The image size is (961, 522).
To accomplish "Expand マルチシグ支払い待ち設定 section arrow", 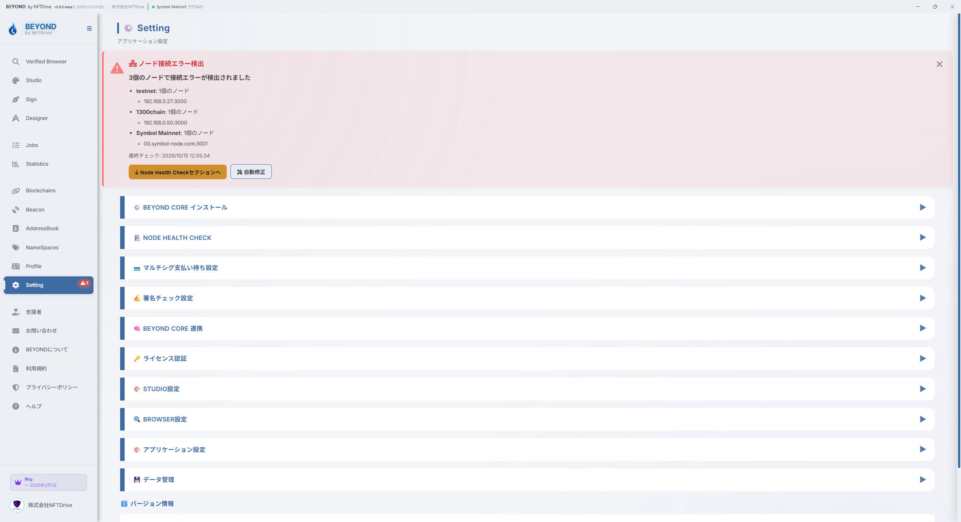I will 923,268.
